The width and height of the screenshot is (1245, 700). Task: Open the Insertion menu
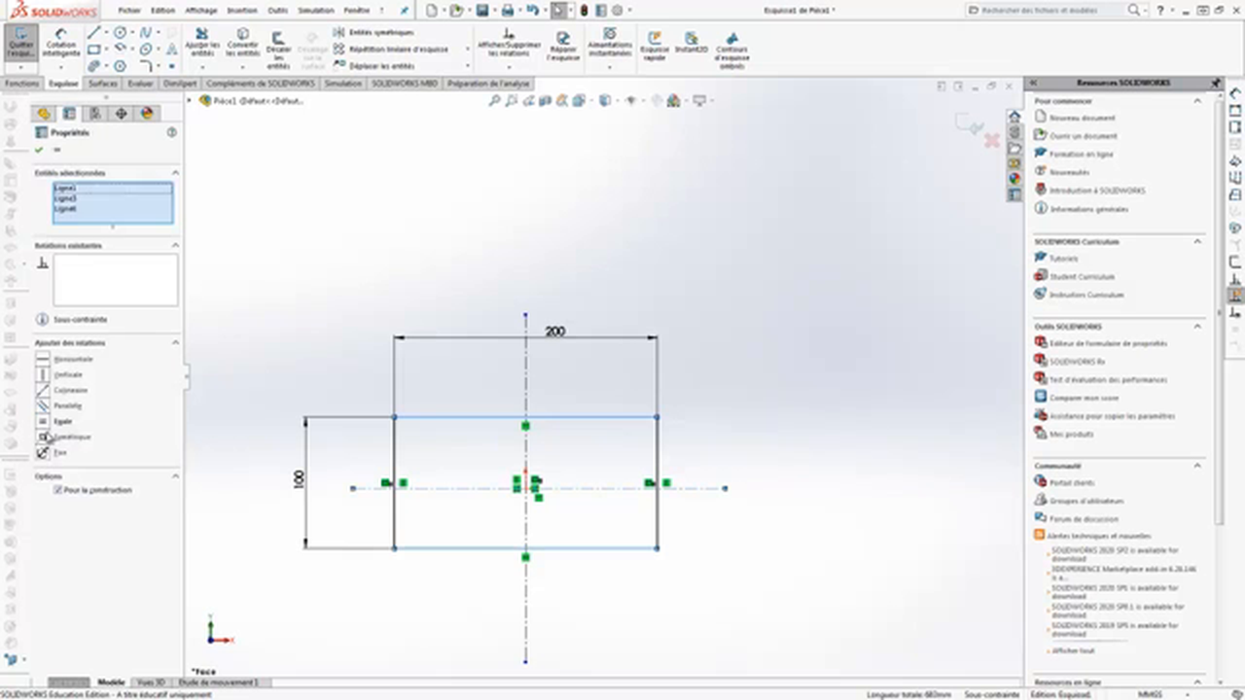point(242,10)
